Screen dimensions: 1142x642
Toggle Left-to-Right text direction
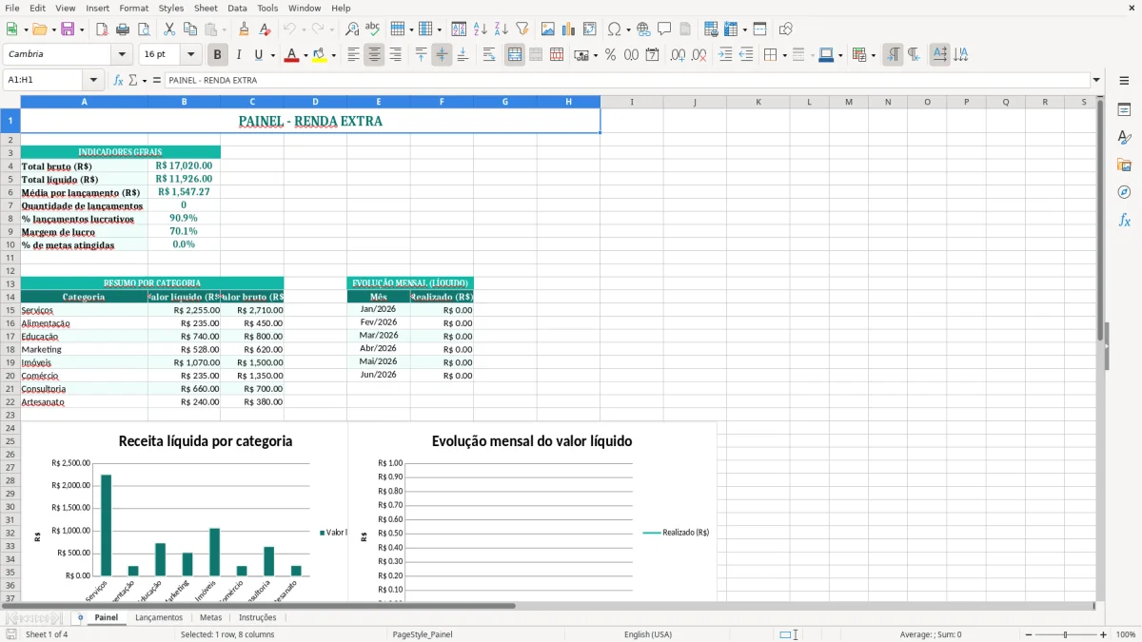(x=893, y=55)
